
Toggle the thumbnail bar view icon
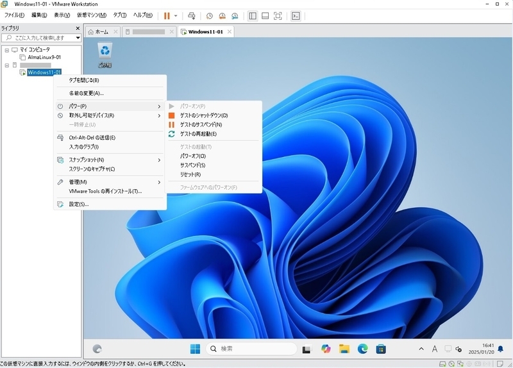point(265,16)
